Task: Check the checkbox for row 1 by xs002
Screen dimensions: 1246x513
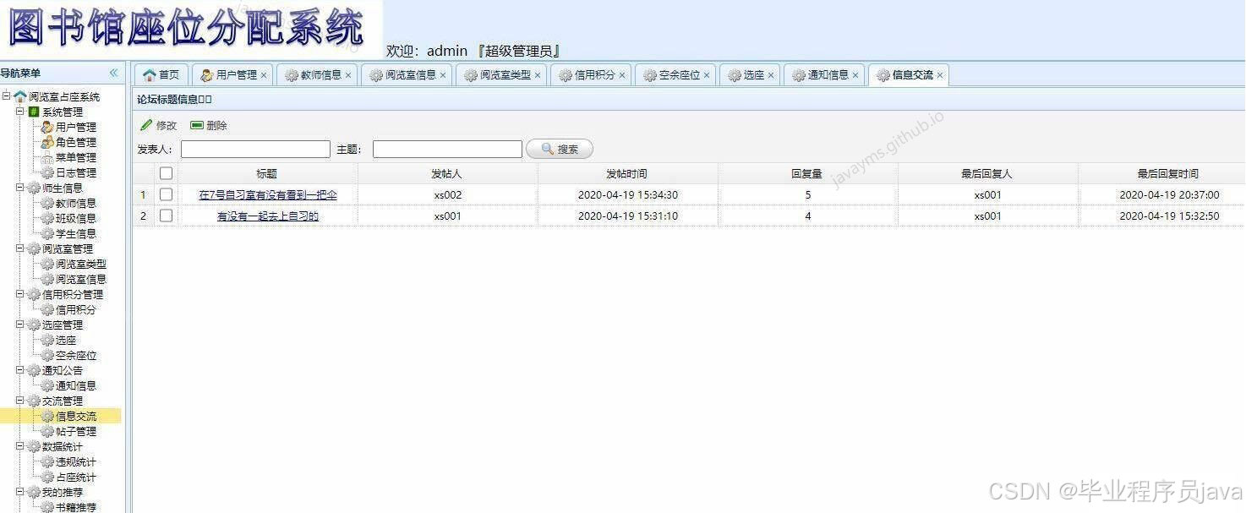Action: [x=166, y=194]
